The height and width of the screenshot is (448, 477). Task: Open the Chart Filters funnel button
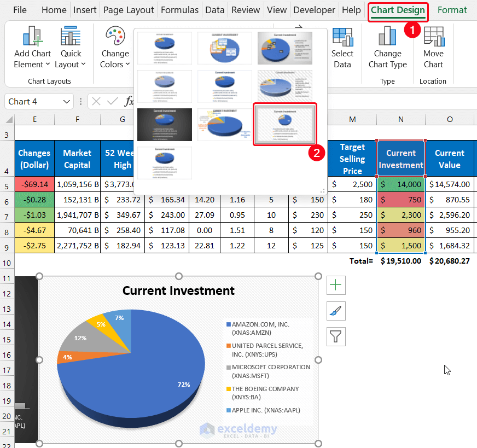(x=336, y=336)
